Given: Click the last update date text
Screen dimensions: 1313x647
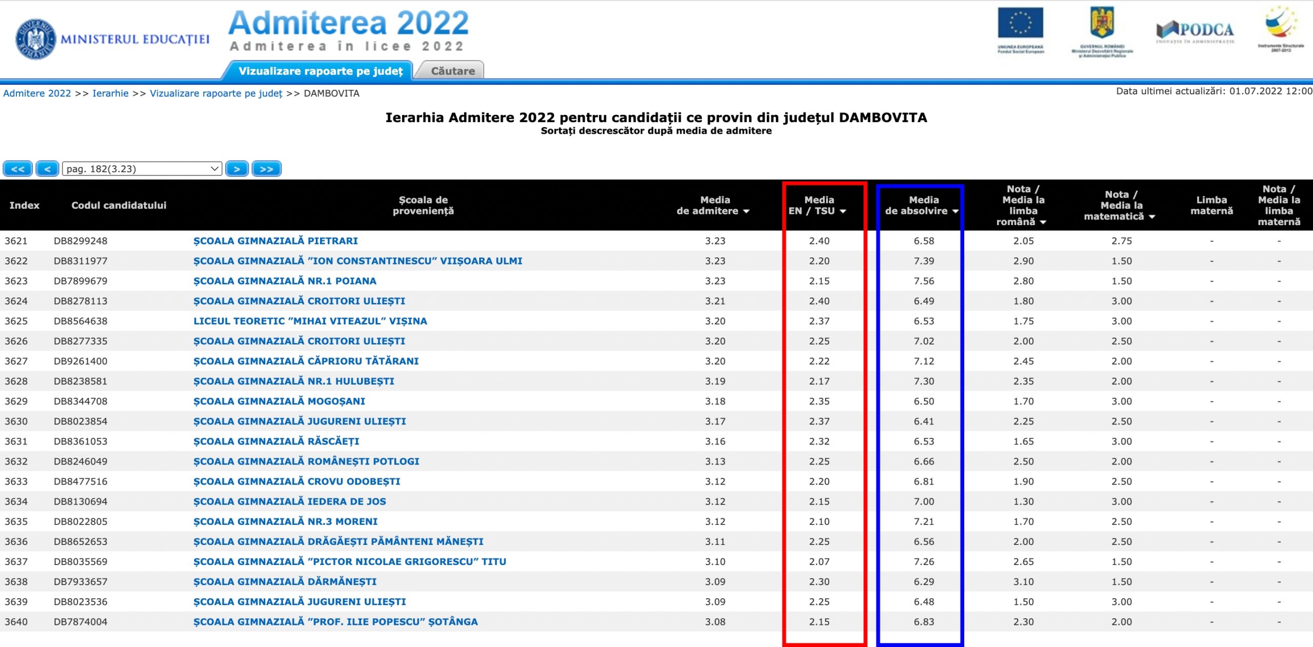Looking at the screenshot, I should pyautogui.click(x=1214, y=91).
